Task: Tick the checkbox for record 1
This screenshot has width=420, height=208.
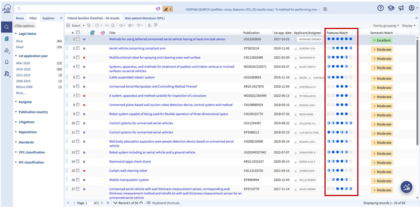Action: click(78, 39)
